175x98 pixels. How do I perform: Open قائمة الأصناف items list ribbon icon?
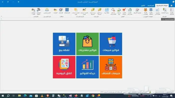point(172,11)
